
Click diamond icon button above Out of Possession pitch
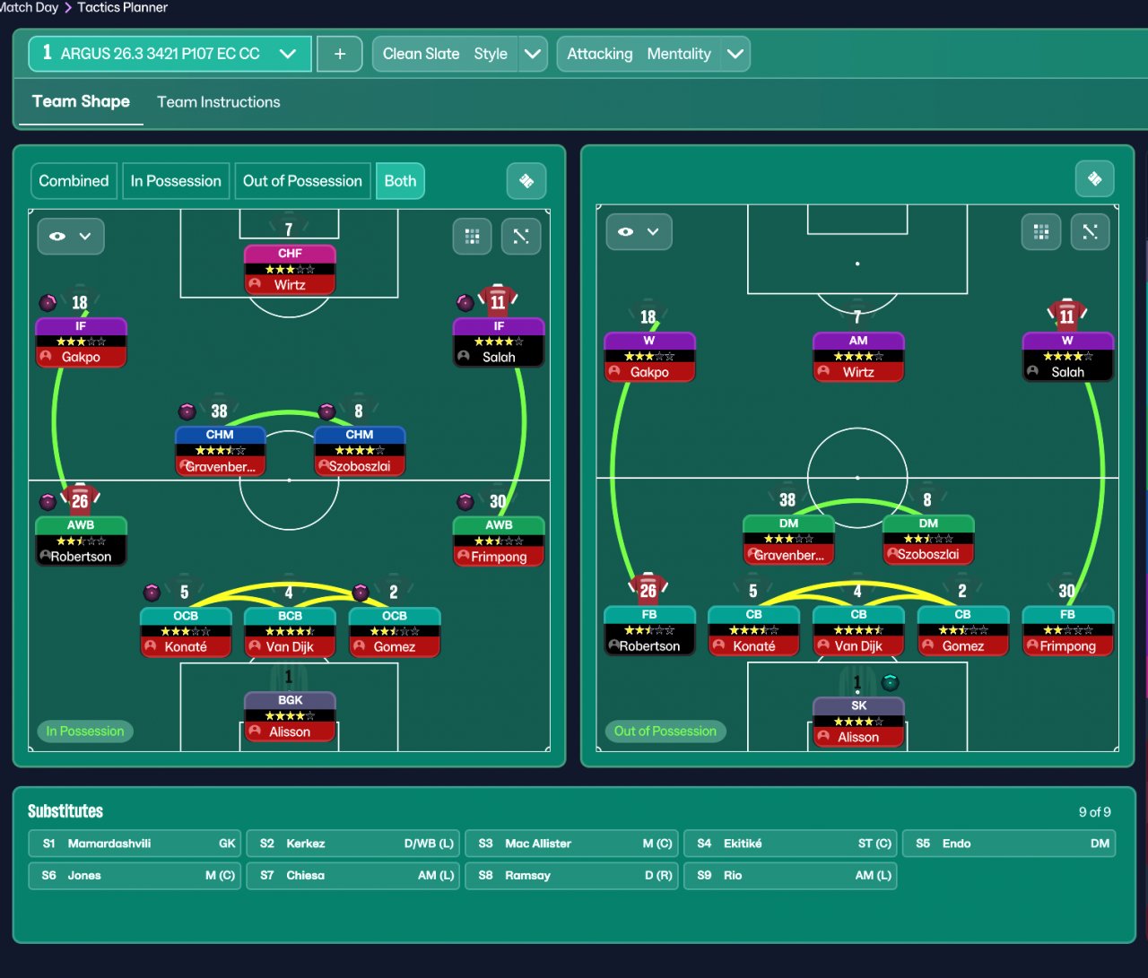point(1094,179)
